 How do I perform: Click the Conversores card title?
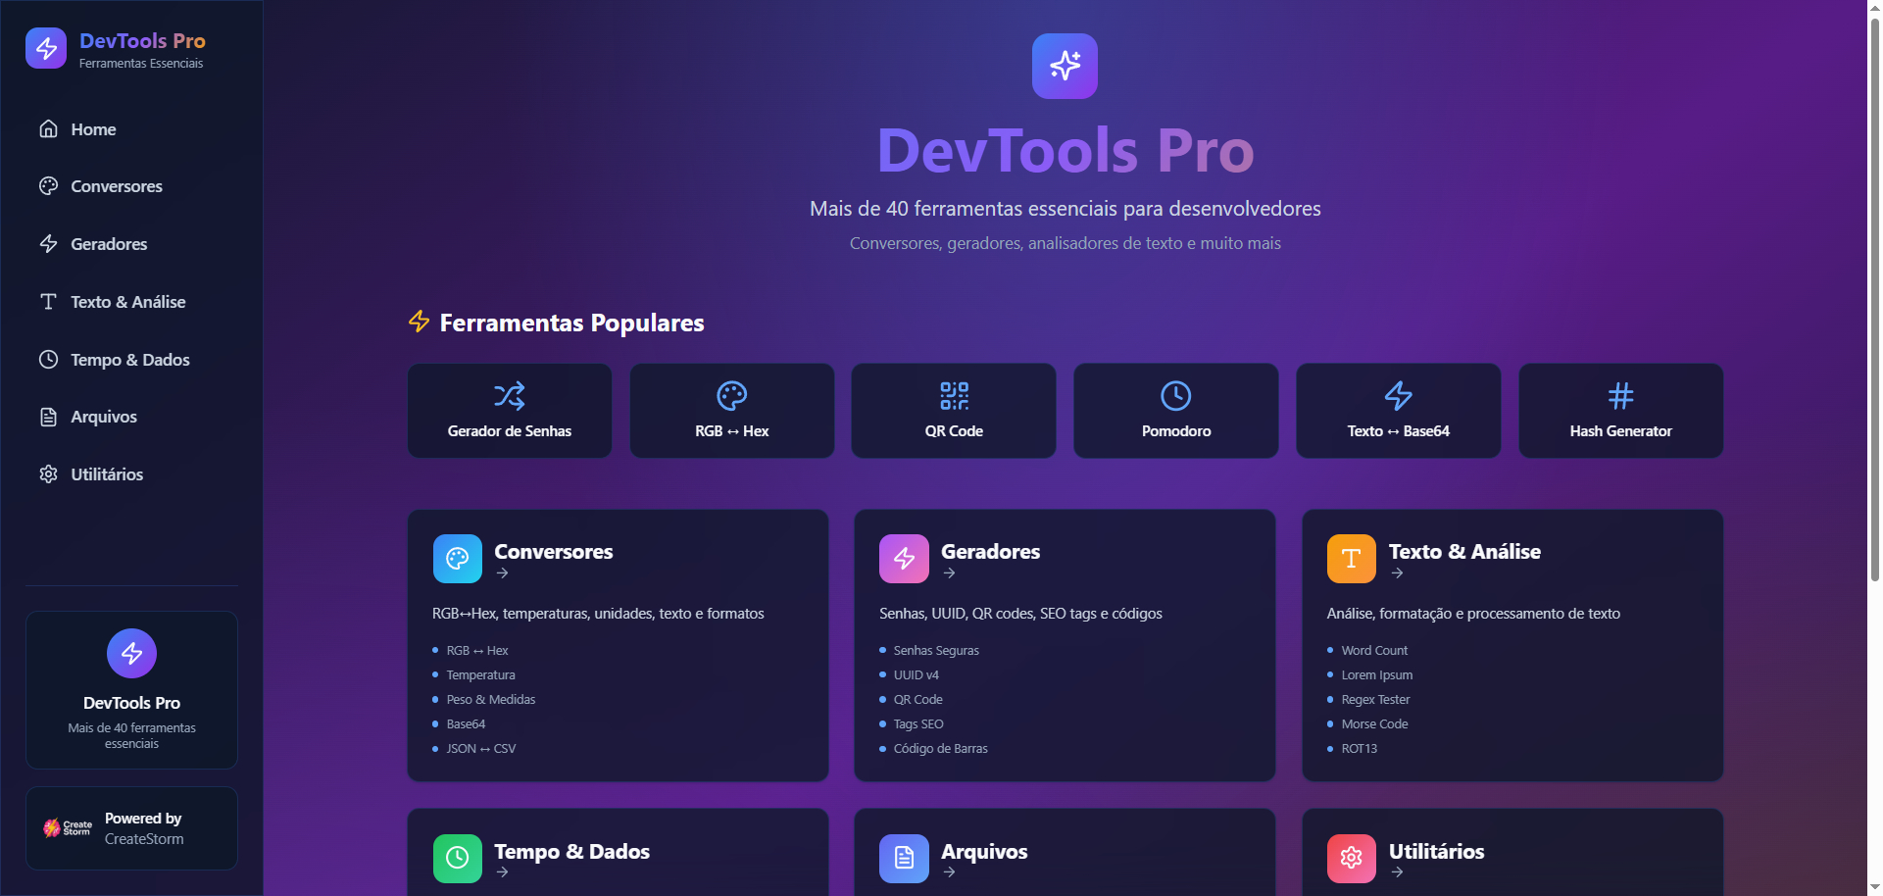554,551
